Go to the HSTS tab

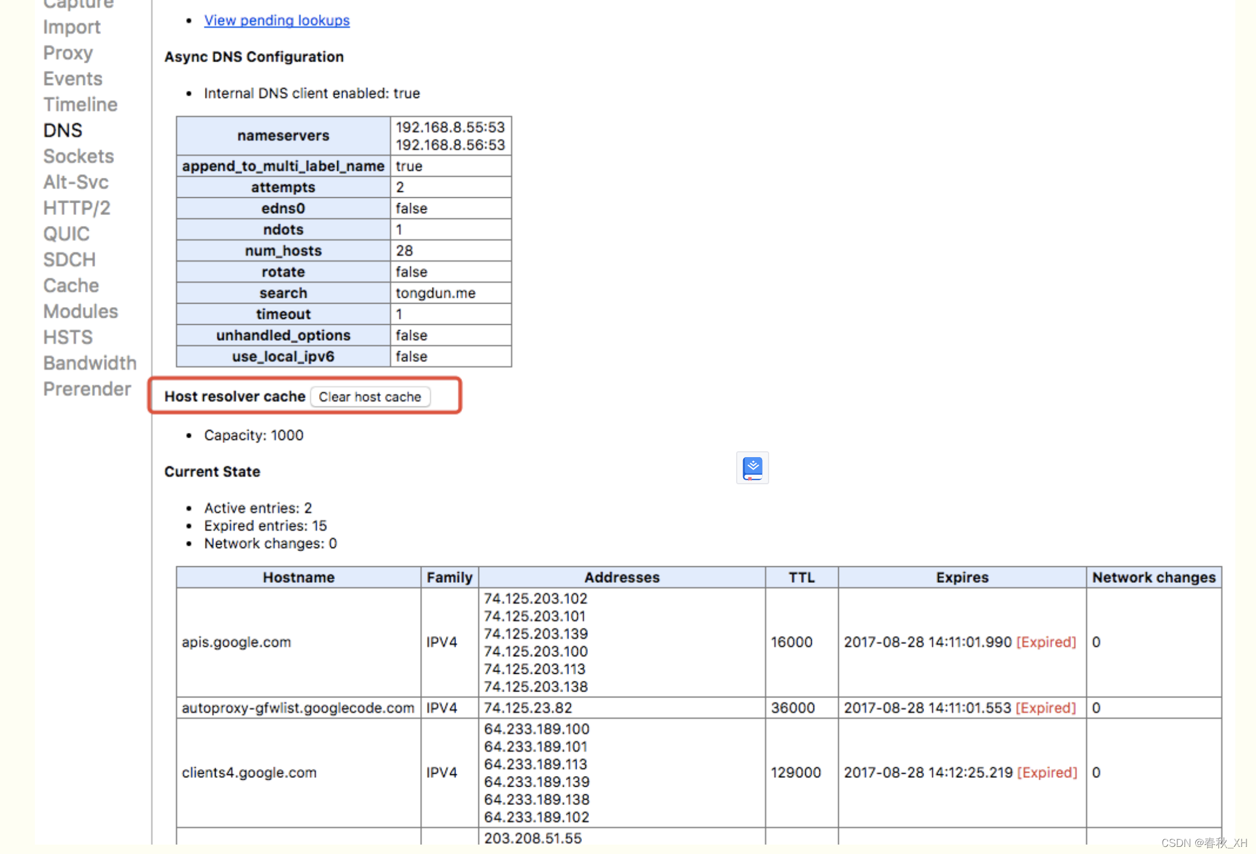(x=68, y=337)
